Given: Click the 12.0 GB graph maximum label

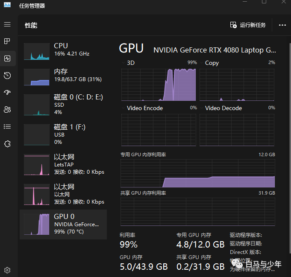Looking at the screenshot, I should click(267, 155).
